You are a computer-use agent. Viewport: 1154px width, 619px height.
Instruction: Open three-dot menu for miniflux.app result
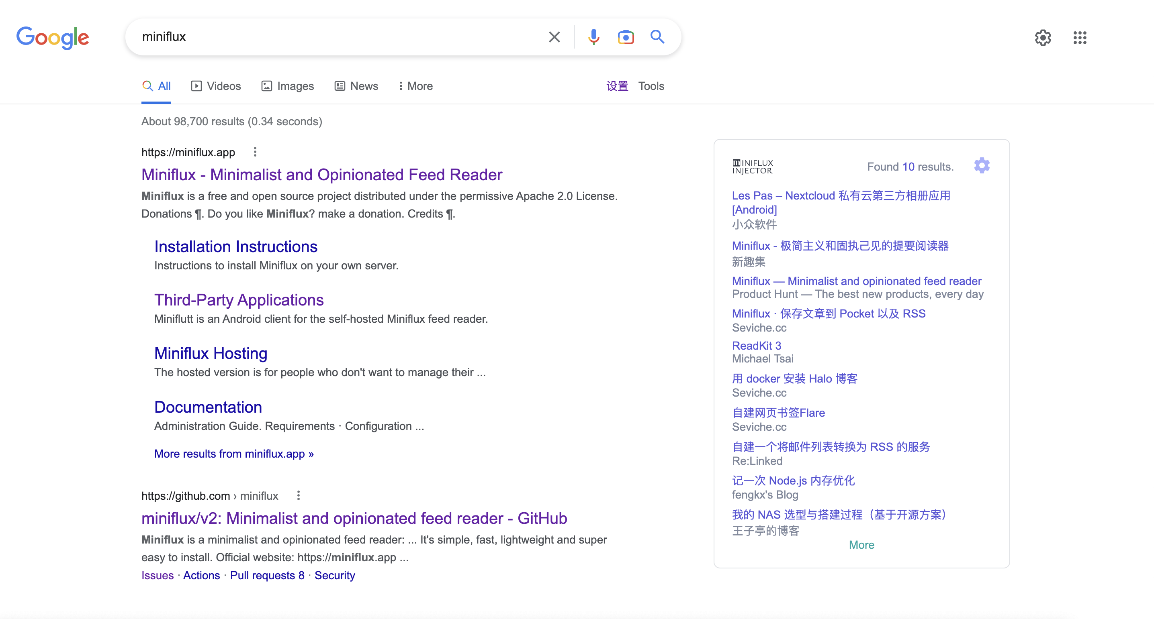pos(255,152)
